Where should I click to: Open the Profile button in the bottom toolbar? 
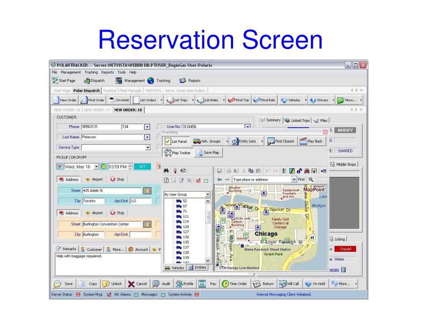point(185,284)
